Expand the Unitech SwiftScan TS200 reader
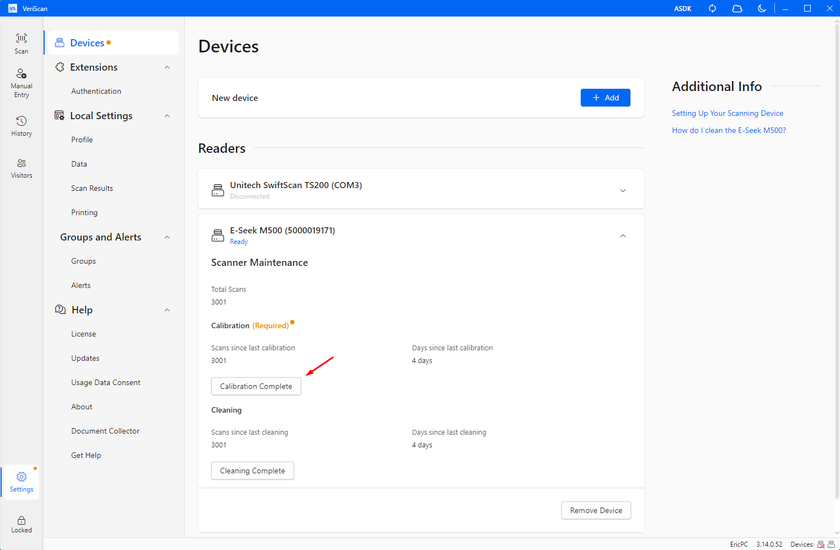The image size is (840, 550). [x=623, y=190]
